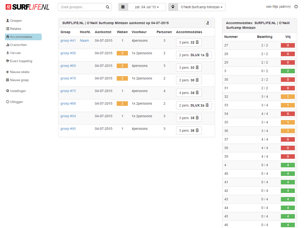Screen dimensions: 304x228
Task: Remove accommodation 36 trash icon
Action: [197, 130]
